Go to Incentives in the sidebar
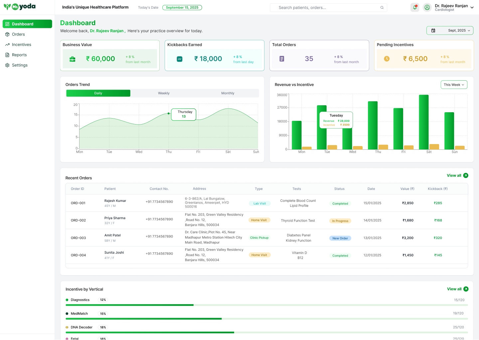The height and width of the screenshot is (340, 479). tap(21, 44)
